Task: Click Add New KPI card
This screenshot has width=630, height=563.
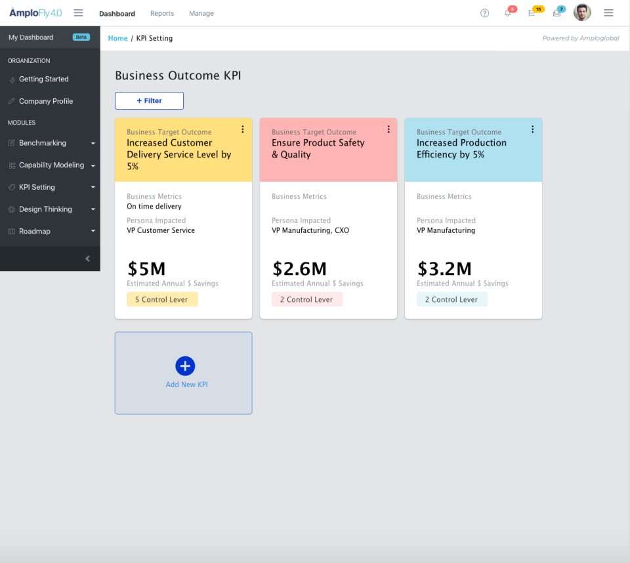Action: [184, 373]
